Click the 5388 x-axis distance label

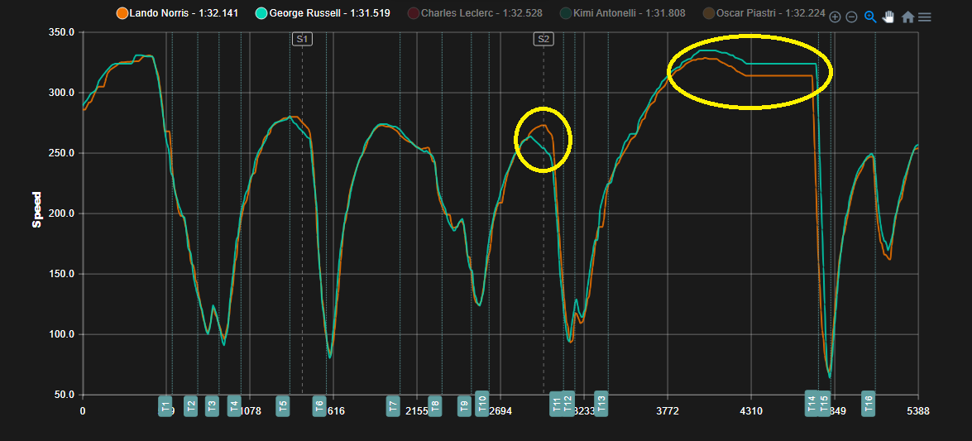pos(917,410)
